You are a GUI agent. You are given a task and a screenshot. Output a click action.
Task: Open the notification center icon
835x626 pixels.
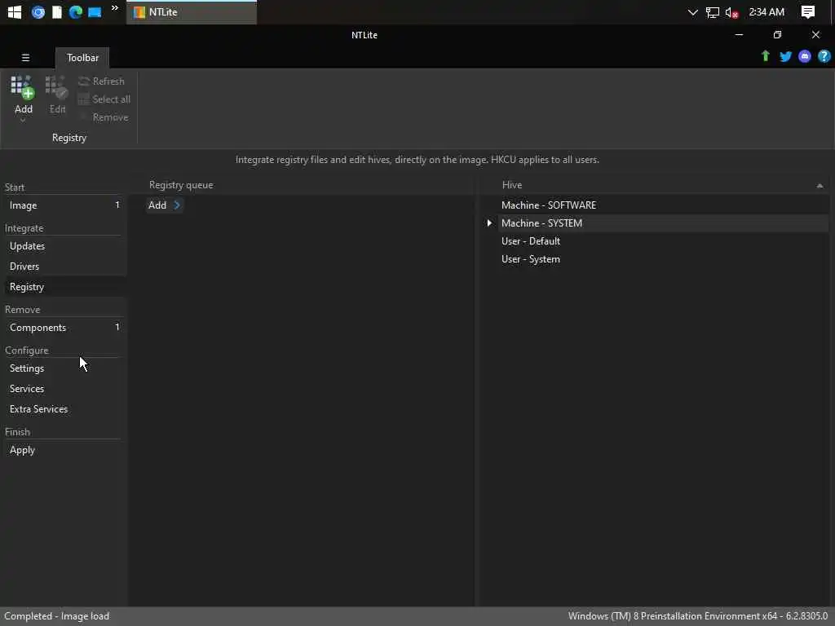808,11
